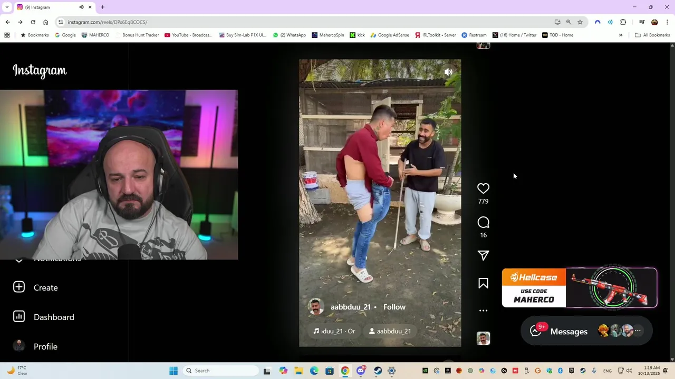Click the Create plus icon

click(x=19, y=287)
